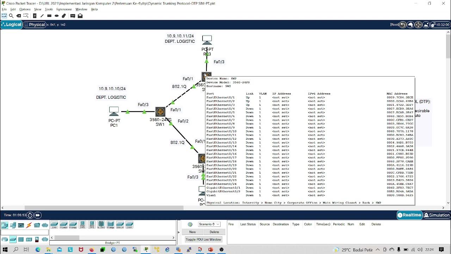Screen dimensions: 451x254
Task: Switch to the Logical workspace
Action: (11, 25)
